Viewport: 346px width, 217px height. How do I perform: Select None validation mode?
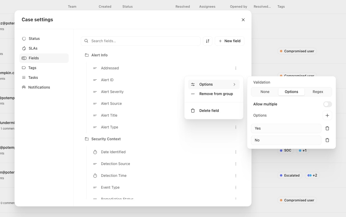click(265, 92)
